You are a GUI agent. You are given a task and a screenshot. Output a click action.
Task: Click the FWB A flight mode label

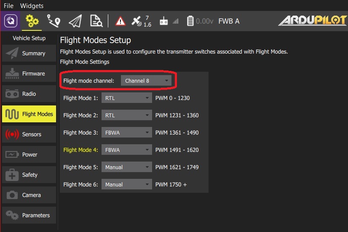[x=229, y=21]
